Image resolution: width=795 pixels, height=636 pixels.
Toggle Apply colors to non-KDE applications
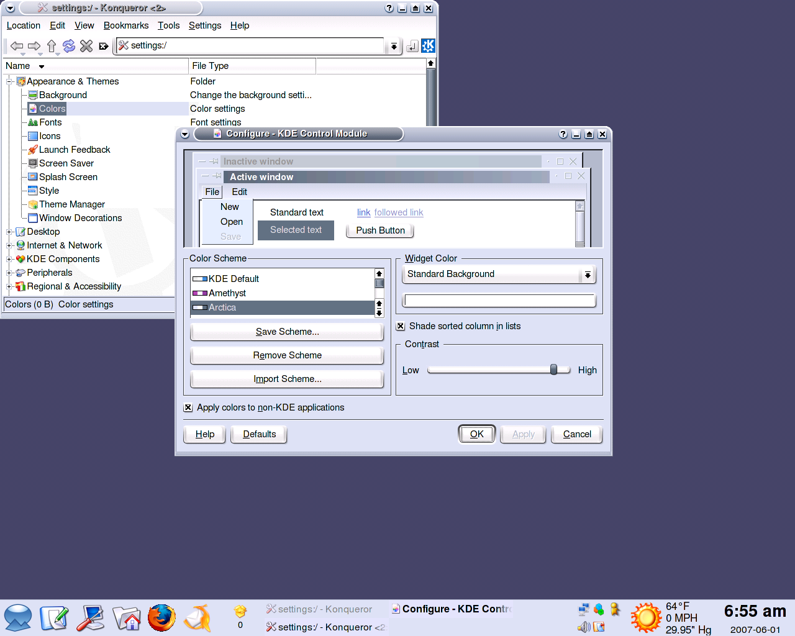click(188, 408)
